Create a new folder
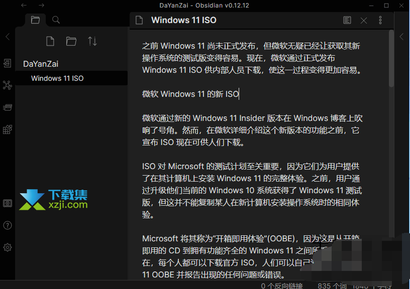The width and height of the screenshot is (410, 289). tap(71, 41)
